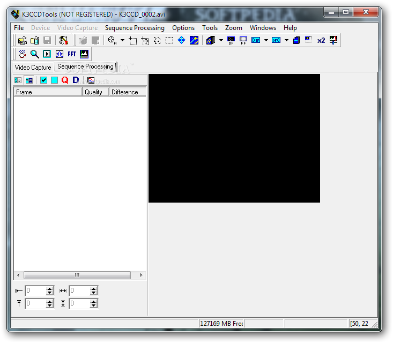
Task: Select the auto crosshair target tool icon
Action: pos(112,40)
